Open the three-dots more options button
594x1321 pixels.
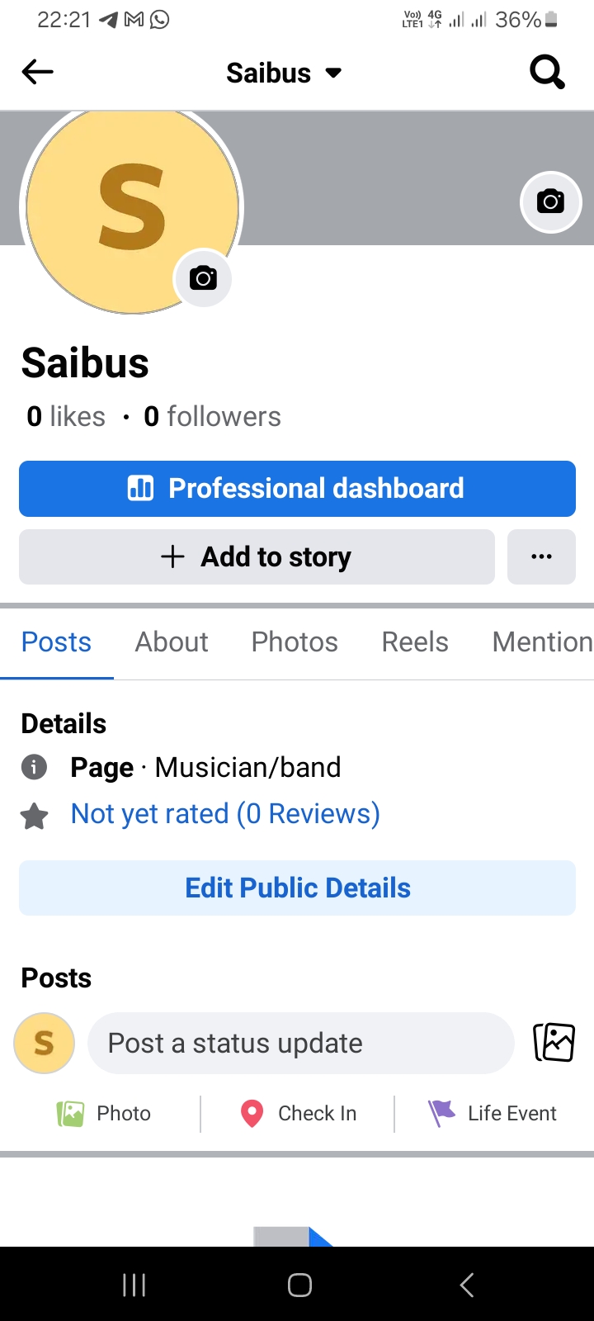click(x=541, y=556)
